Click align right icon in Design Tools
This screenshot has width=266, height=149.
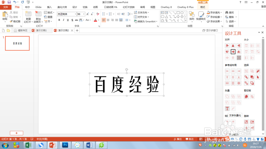coord(239,46)
